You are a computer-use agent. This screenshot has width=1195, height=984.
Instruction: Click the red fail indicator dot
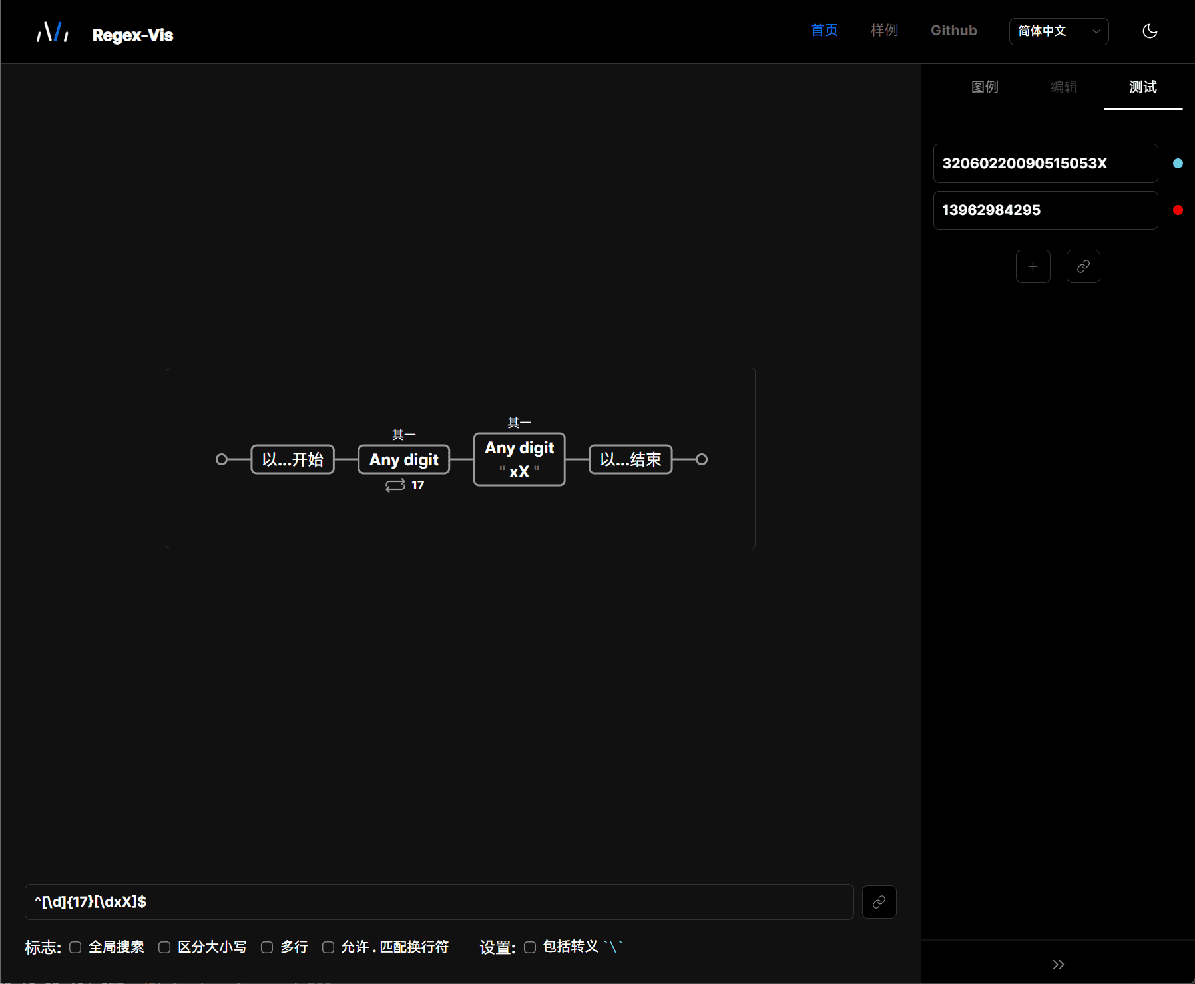1178,210
